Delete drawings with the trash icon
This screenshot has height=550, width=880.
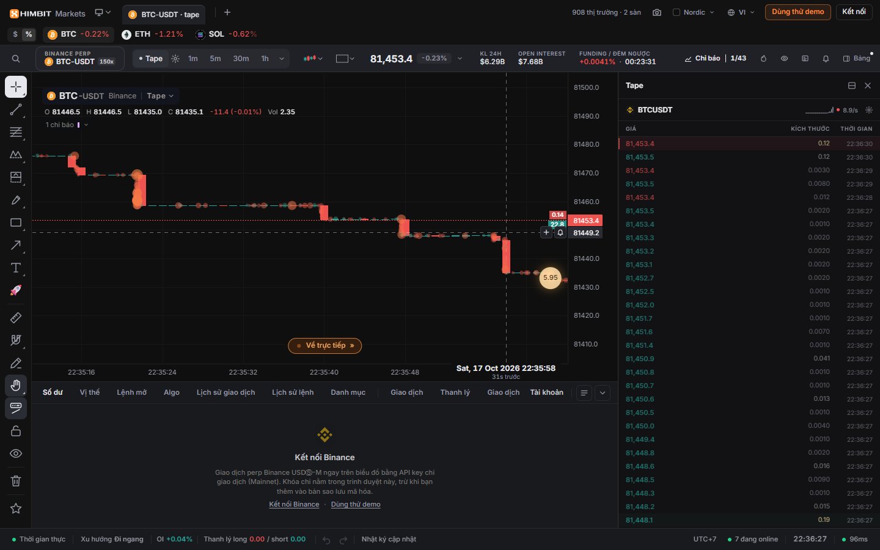tap(16, 481)
